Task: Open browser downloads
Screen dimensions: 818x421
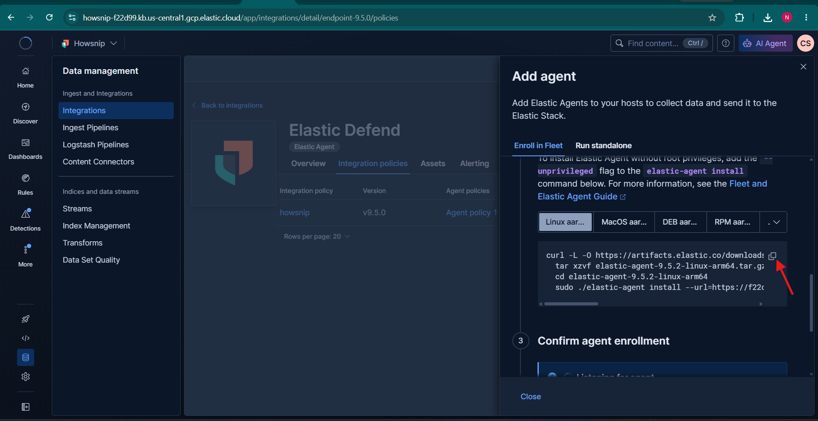Action: pyautogui.click(x=768, y=18)
